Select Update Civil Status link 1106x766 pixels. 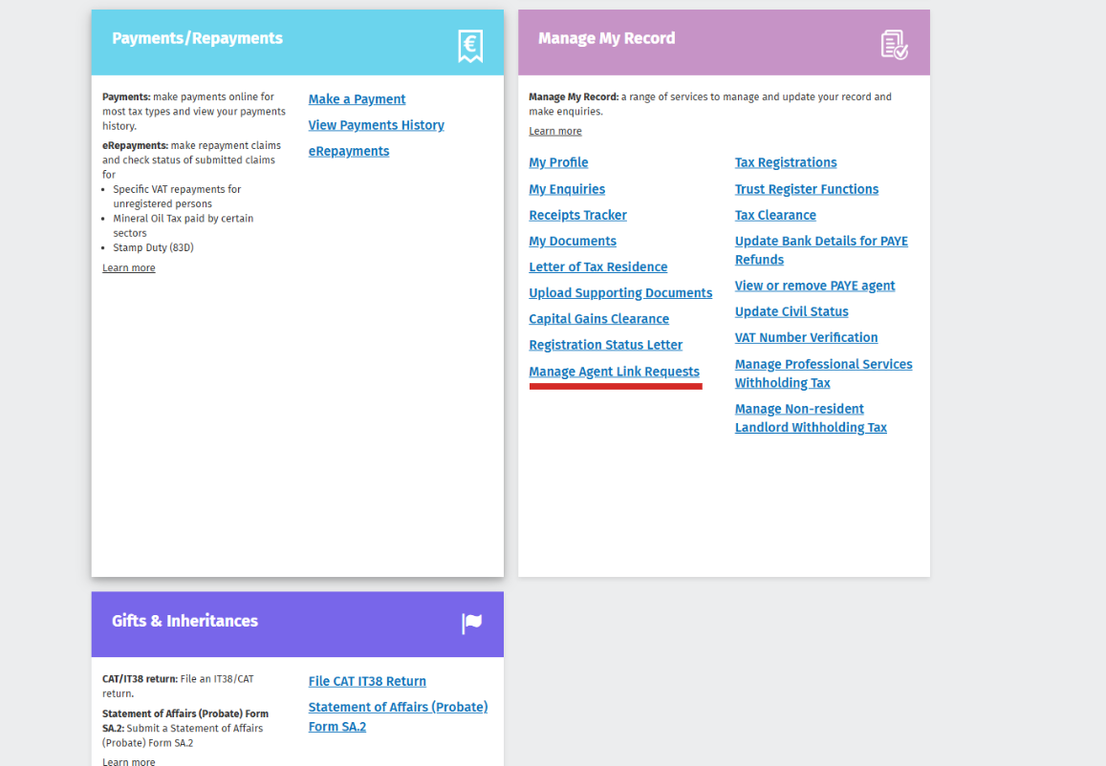(791, 311)
